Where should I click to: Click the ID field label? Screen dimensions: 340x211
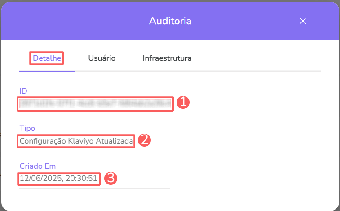pyautogui.click(x=23, y=91)
